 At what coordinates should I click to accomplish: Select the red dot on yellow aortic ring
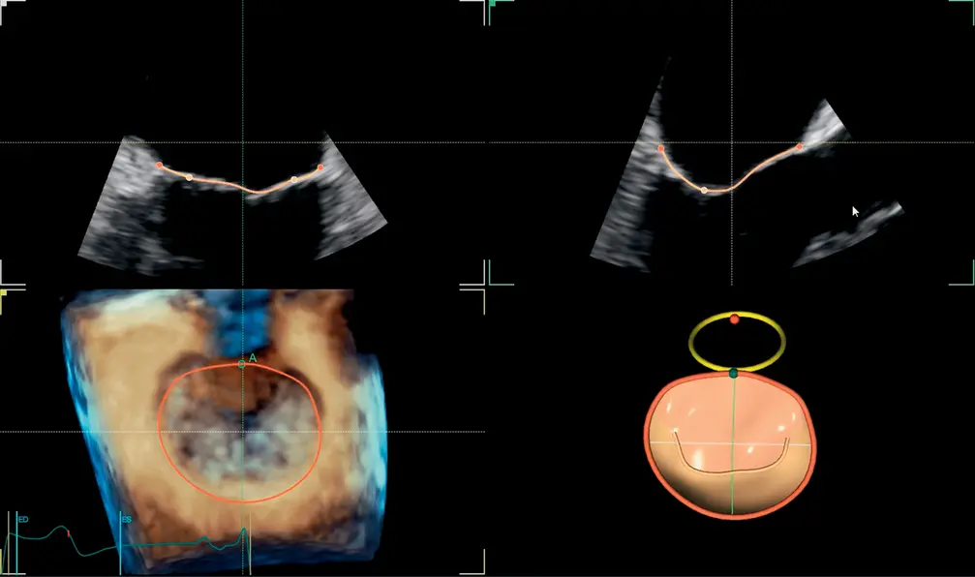[735, 319]
